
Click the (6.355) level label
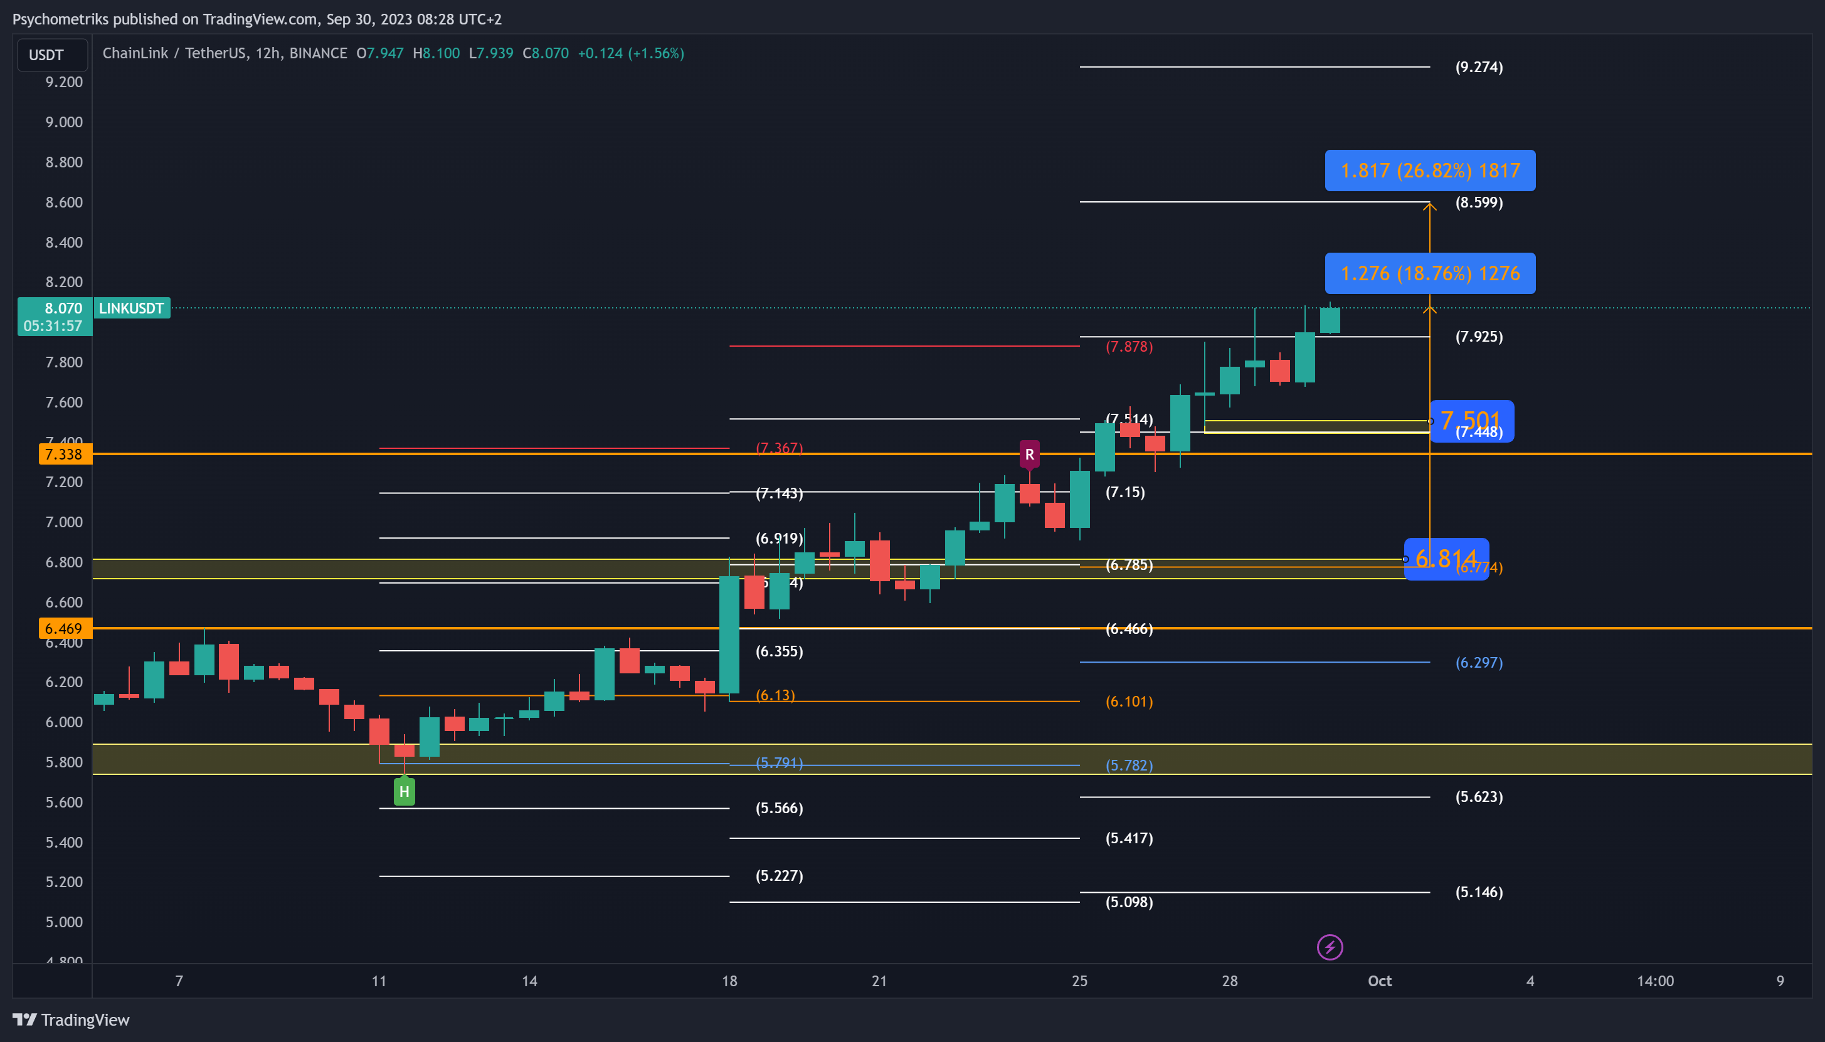coord(779,652)
